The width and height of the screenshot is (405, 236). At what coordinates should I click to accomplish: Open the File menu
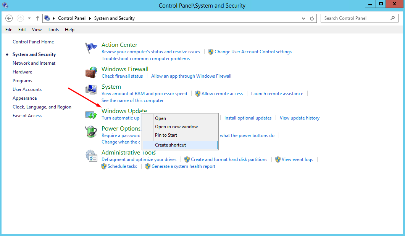pyautogui.click(x=9, y=30)
